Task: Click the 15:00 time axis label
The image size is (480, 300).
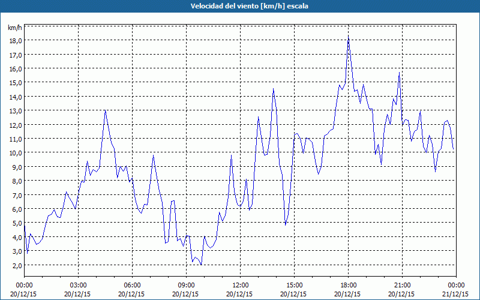Action: 294,286
